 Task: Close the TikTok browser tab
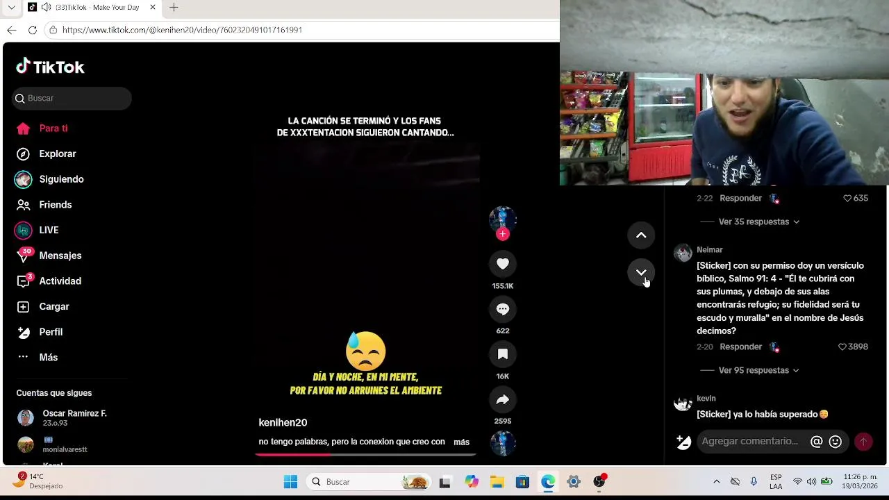click(x=153, y=7)
